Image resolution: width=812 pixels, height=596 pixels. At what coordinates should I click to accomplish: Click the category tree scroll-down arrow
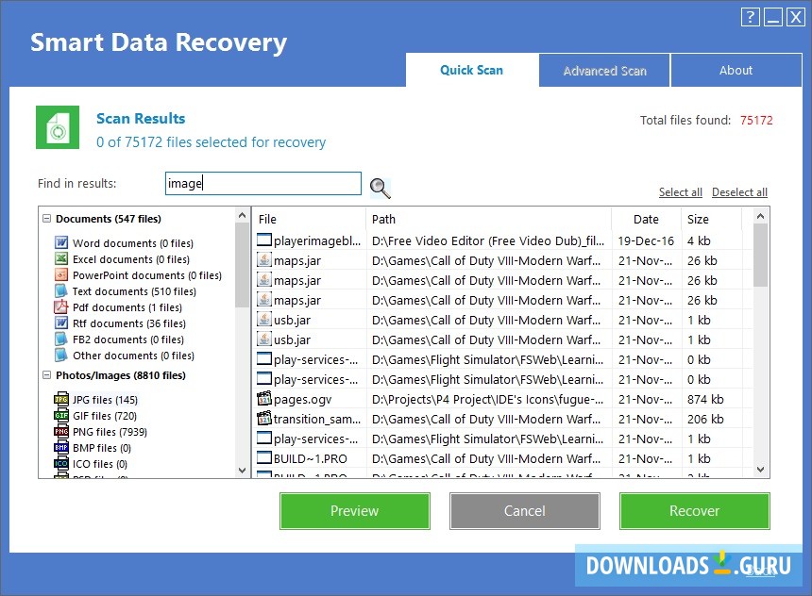[x=242, y=471]
